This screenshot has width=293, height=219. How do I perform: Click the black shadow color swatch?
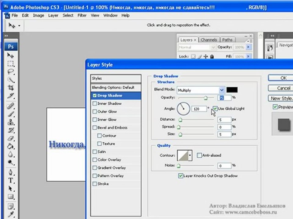click(232, 90)
